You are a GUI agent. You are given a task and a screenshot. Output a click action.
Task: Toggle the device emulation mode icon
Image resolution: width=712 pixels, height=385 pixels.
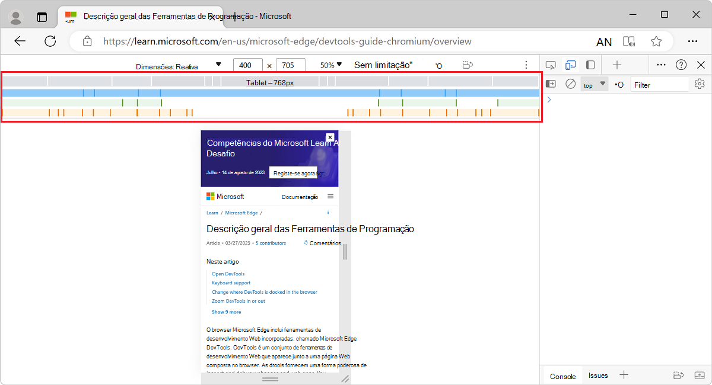click(570, 65)
